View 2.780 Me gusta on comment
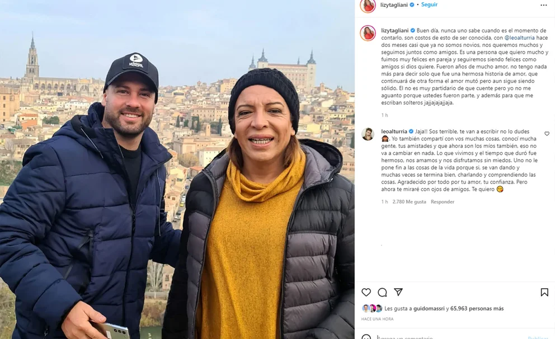 click(409, 202)
